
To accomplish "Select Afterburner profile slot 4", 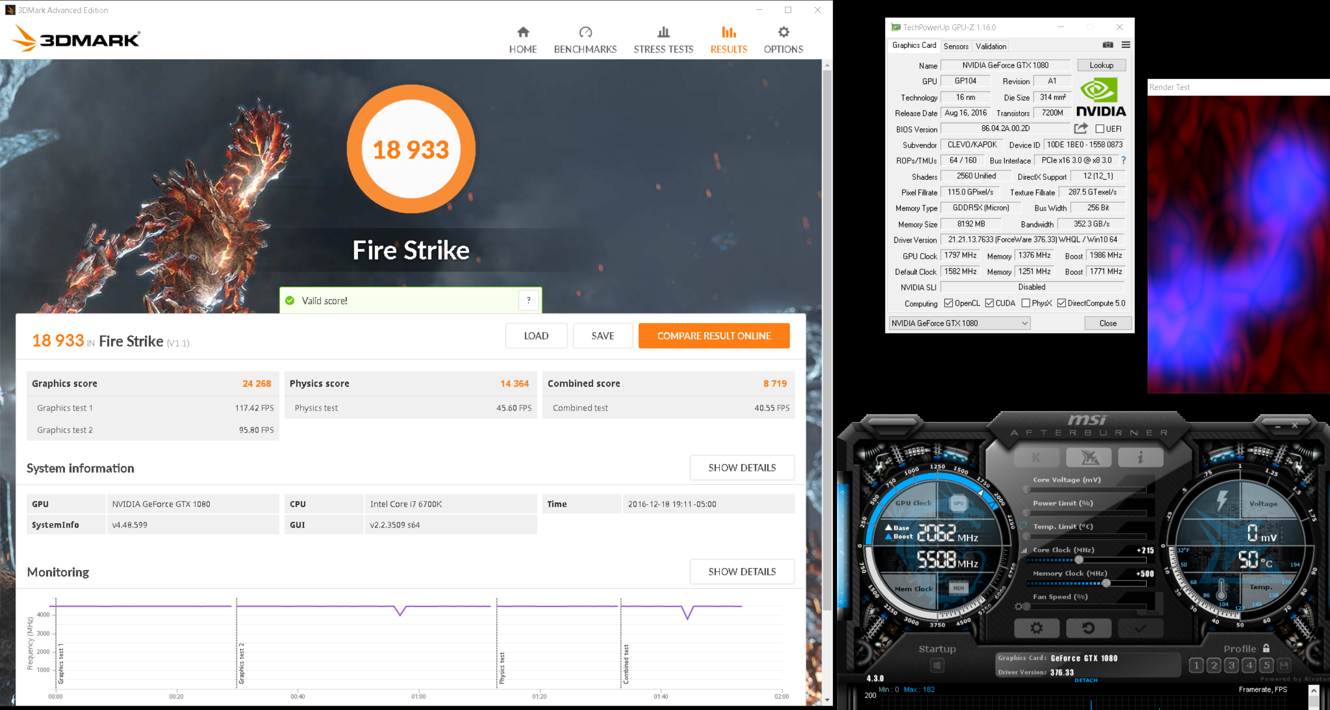I will pos(1249,665).
